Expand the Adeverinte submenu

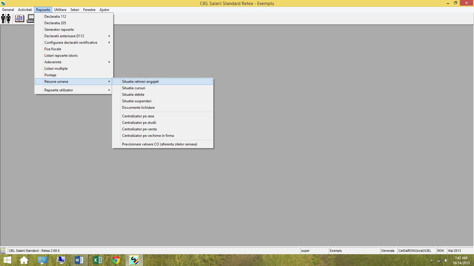(73, 62)
